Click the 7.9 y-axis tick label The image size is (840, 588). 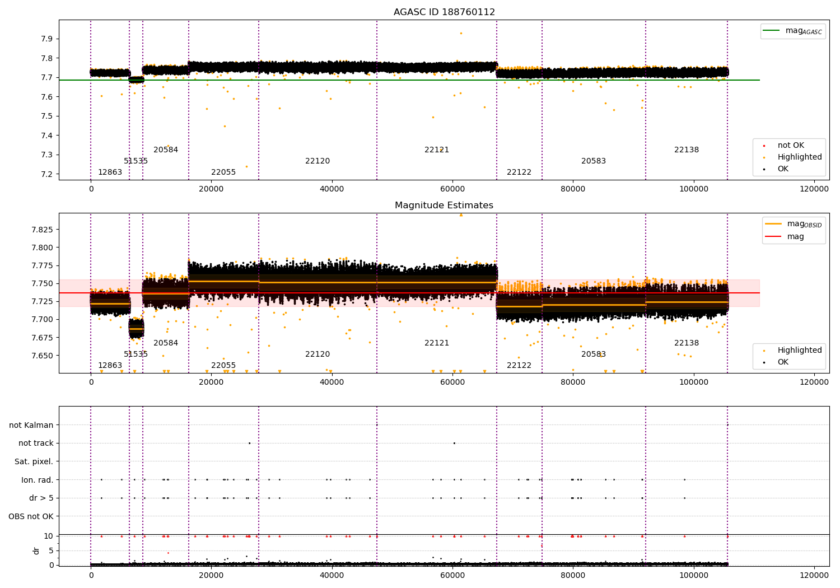48,39
